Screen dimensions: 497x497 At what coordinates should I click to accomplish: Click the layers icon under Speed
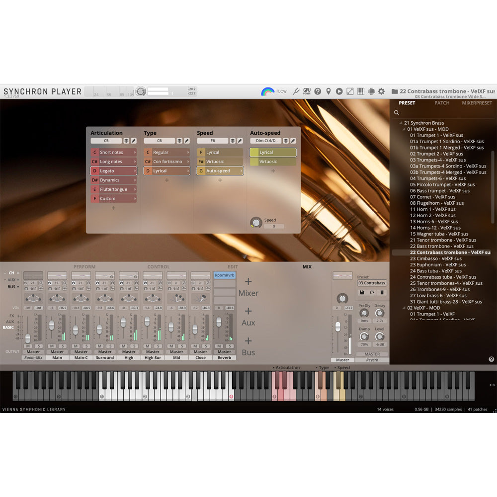coord(233,141)
